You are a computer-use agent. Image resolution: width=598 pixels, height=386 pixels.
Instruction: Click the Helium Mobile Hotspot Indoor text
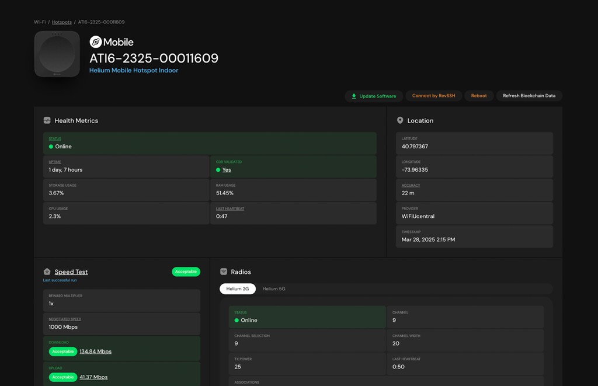pos(134,70)
